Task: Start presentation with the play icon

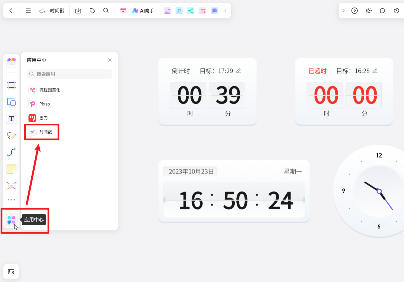Action: point(355,11)
